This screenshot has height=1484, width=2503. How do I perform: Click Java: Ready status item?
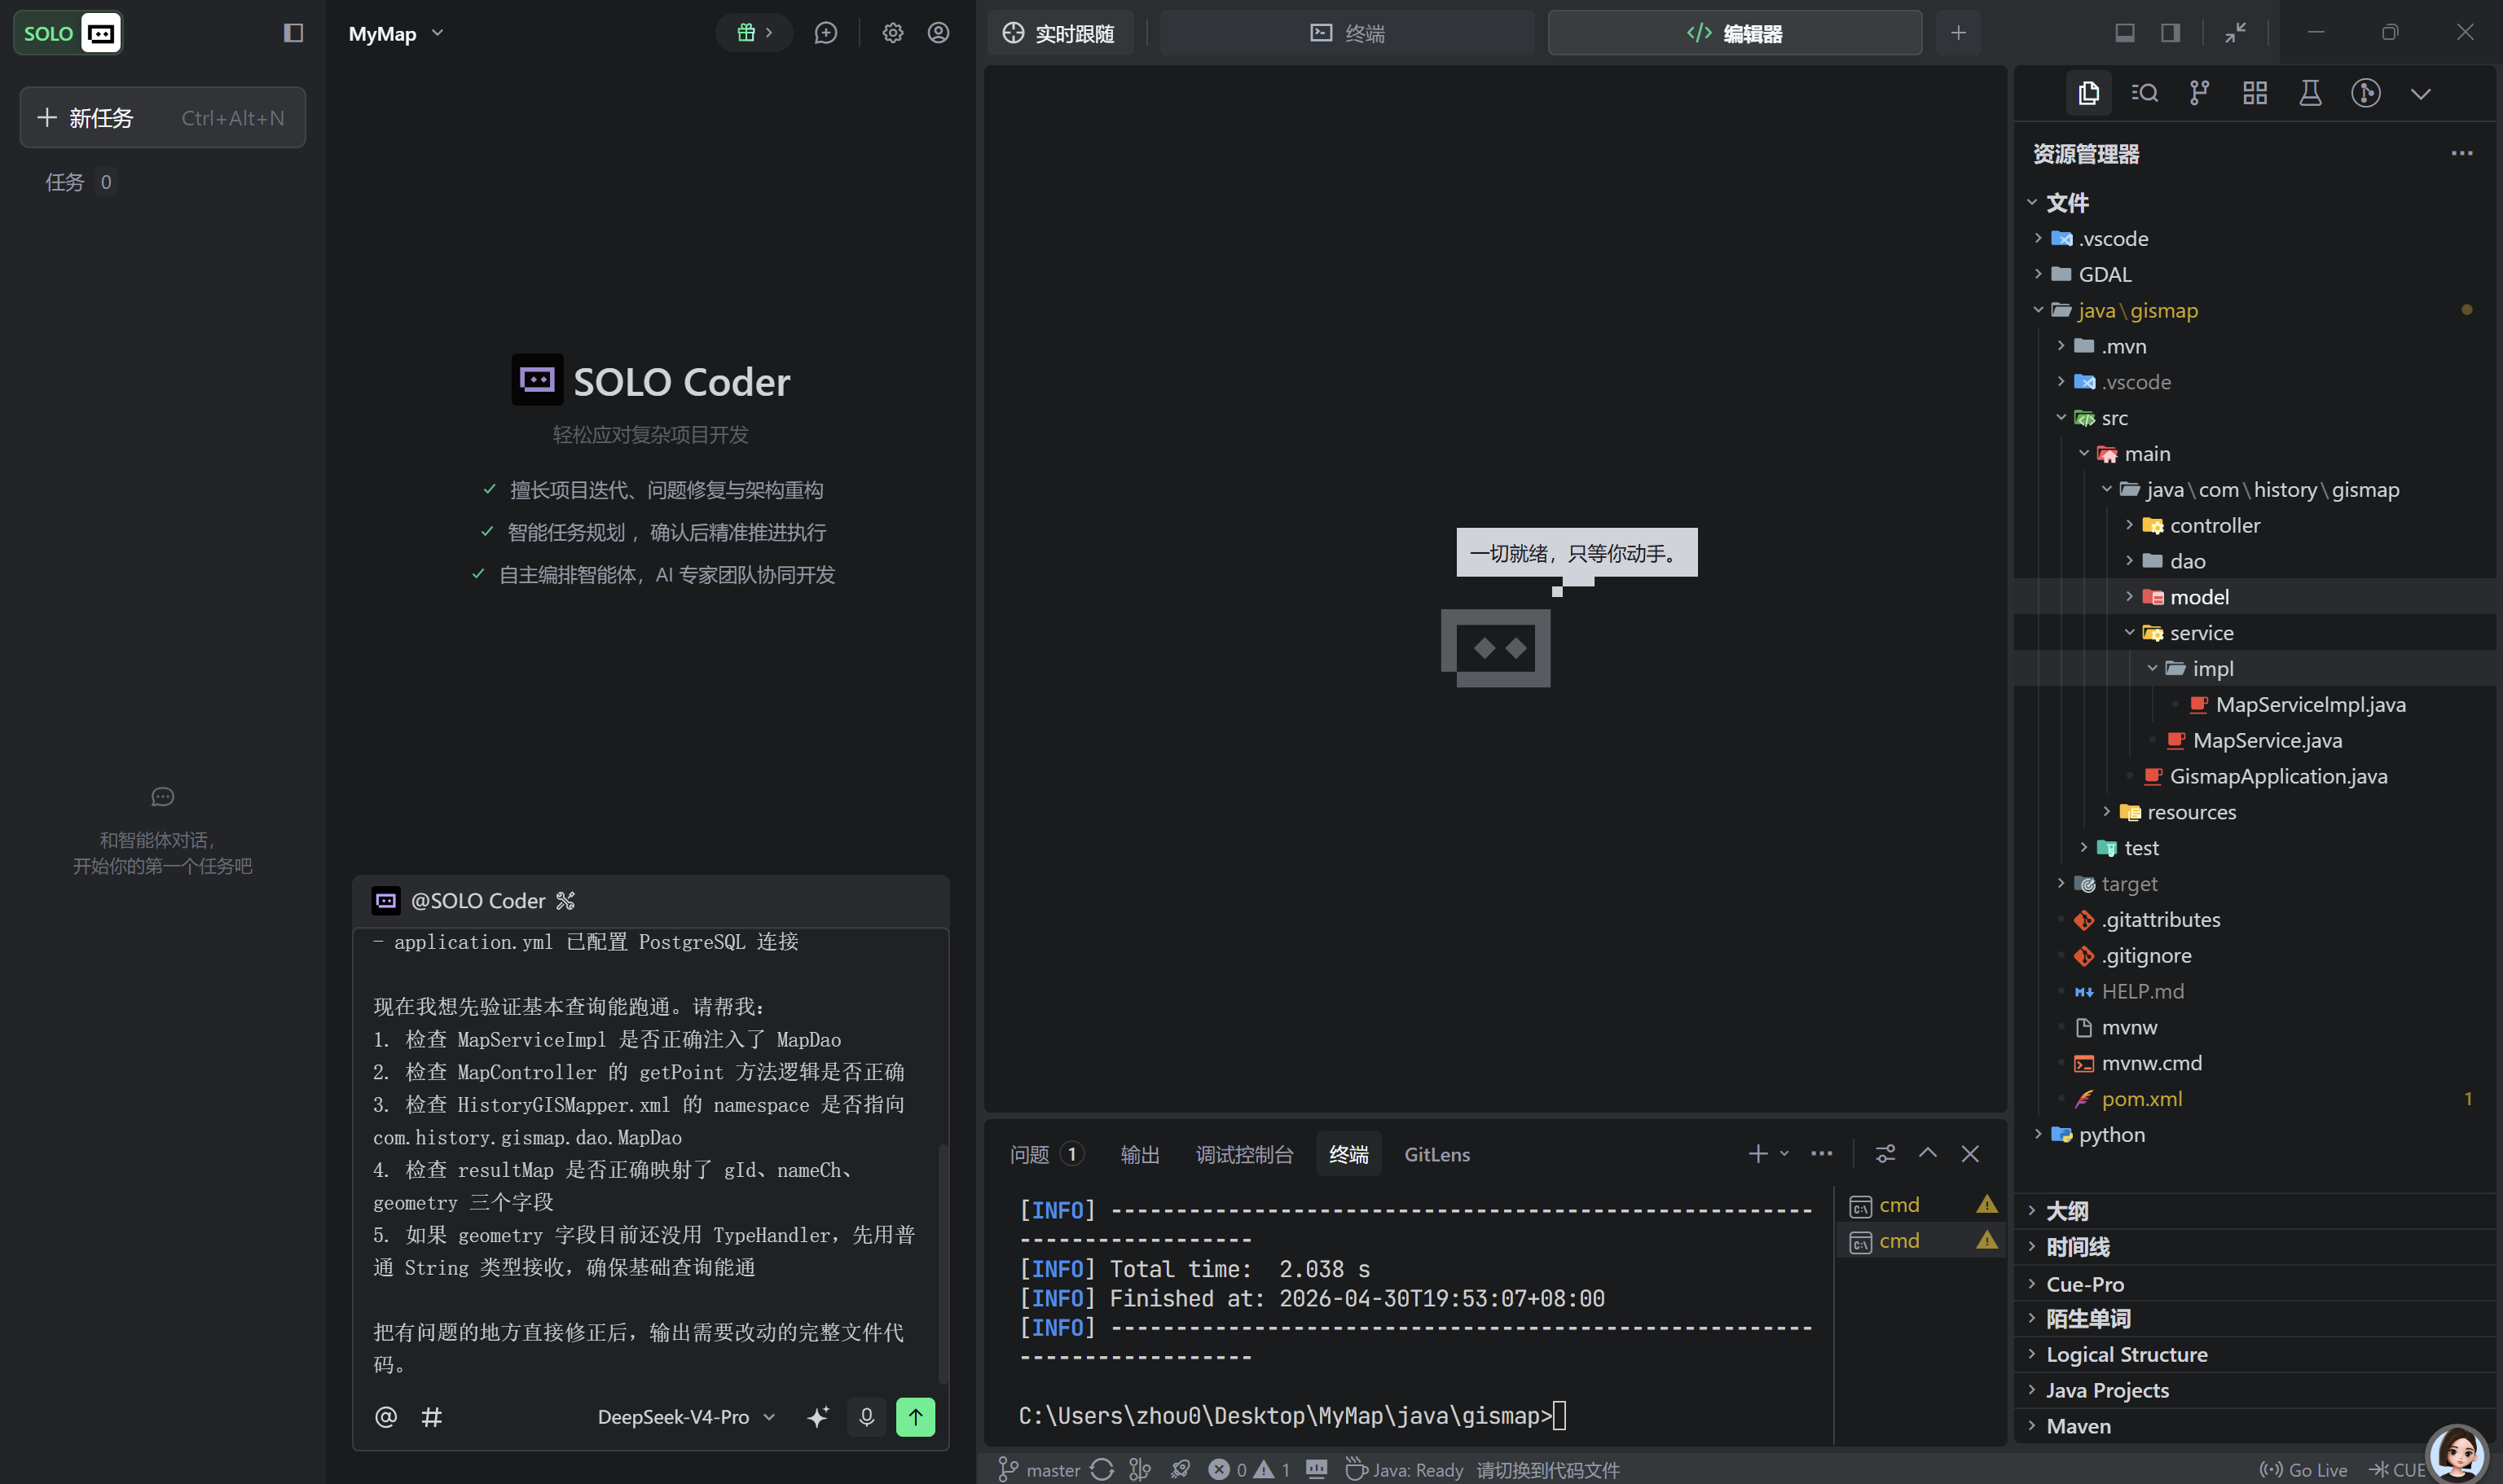pos(1405,1470)
